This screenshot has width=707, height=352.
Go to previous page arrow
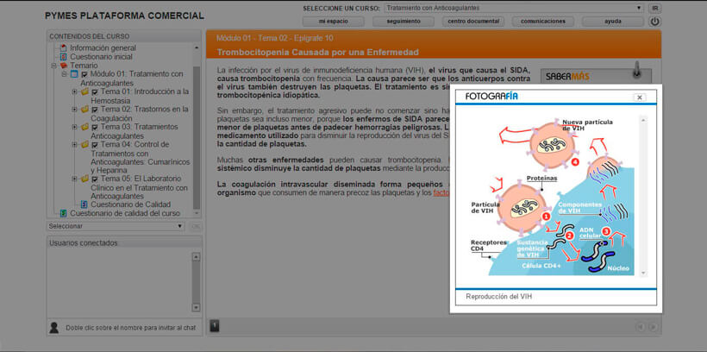tap(640, 327)
